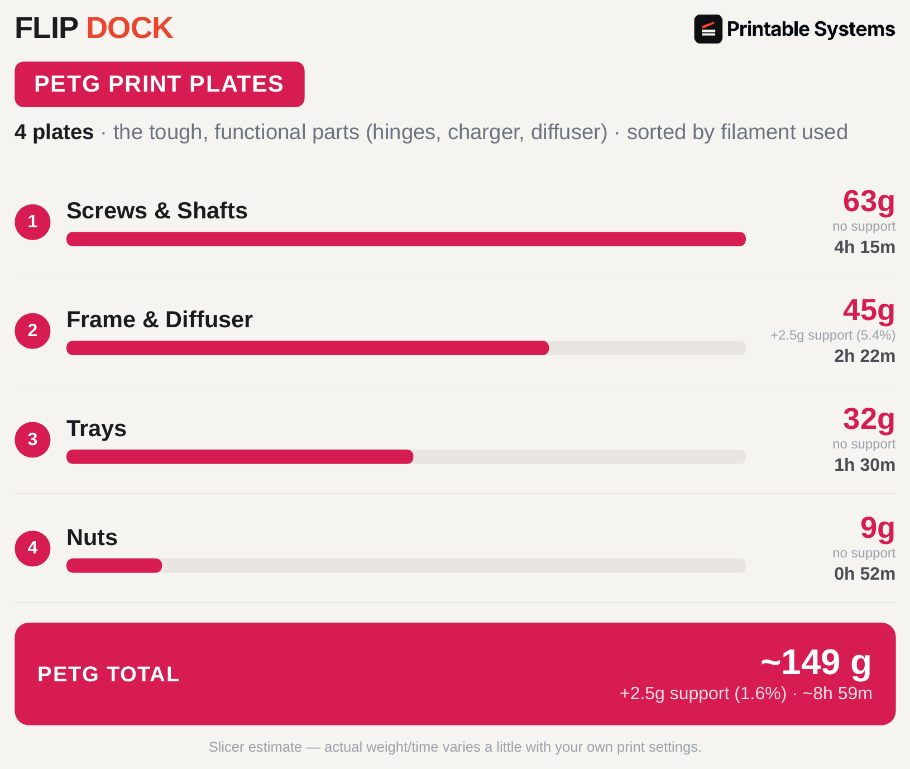Image resolution: width=910 pixels, height=769 pixels.
Task: Select the Nuts plate title
Action: point(92,537)
